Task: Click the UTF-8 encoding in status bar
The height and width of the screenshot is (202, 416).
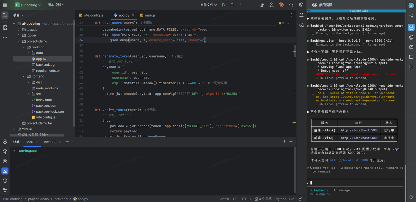Action: [x=245, y=199]
